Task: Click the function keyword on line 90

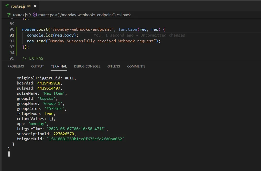Action: pos(128,29)
